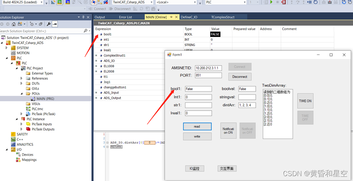Expand the ADS_Output variable row
353x181 pixels.
96,98
